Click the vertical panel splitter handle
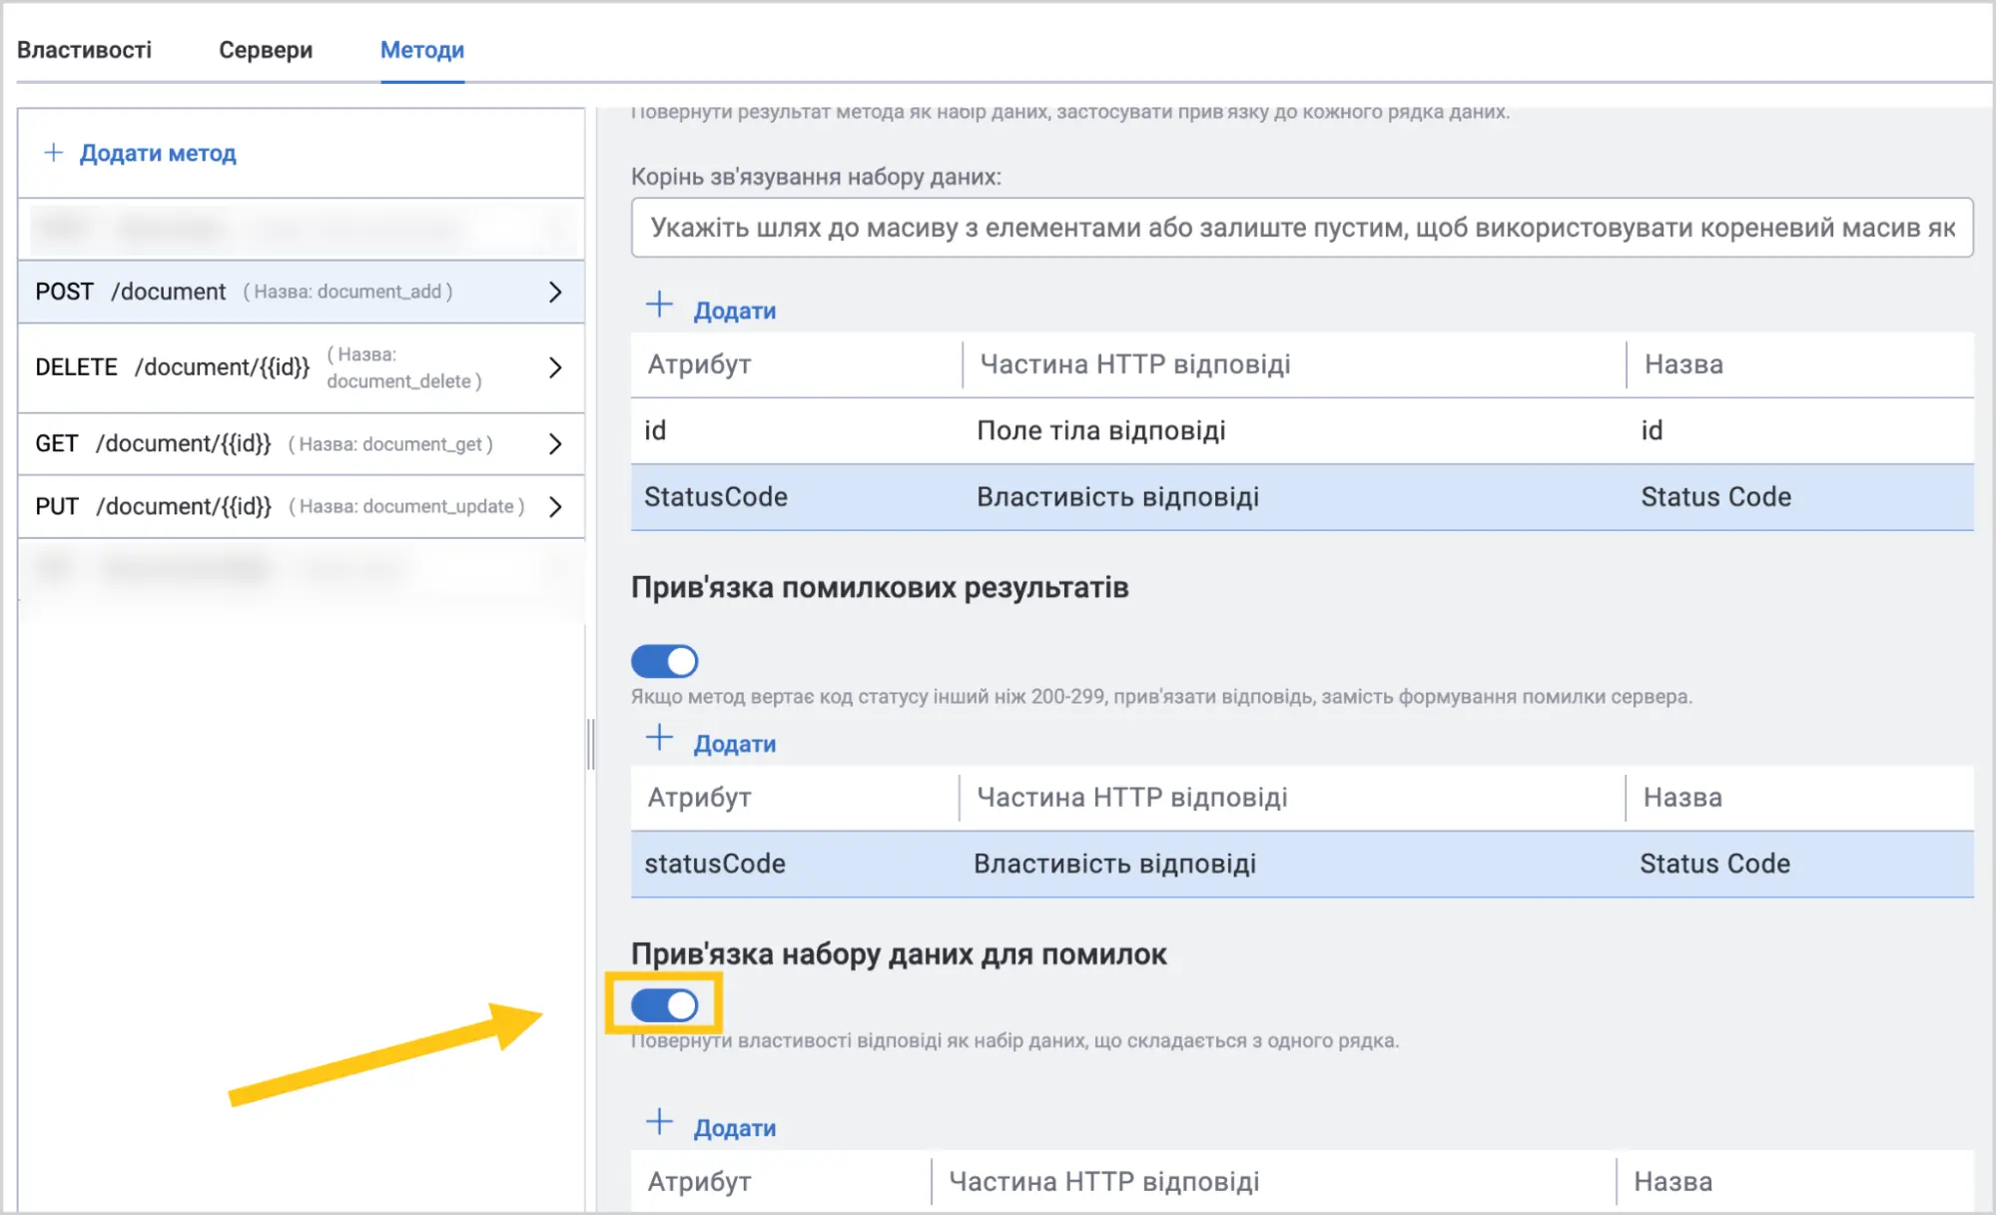The width and height of the screenshot is (1996, 1216). coord(591,745)
